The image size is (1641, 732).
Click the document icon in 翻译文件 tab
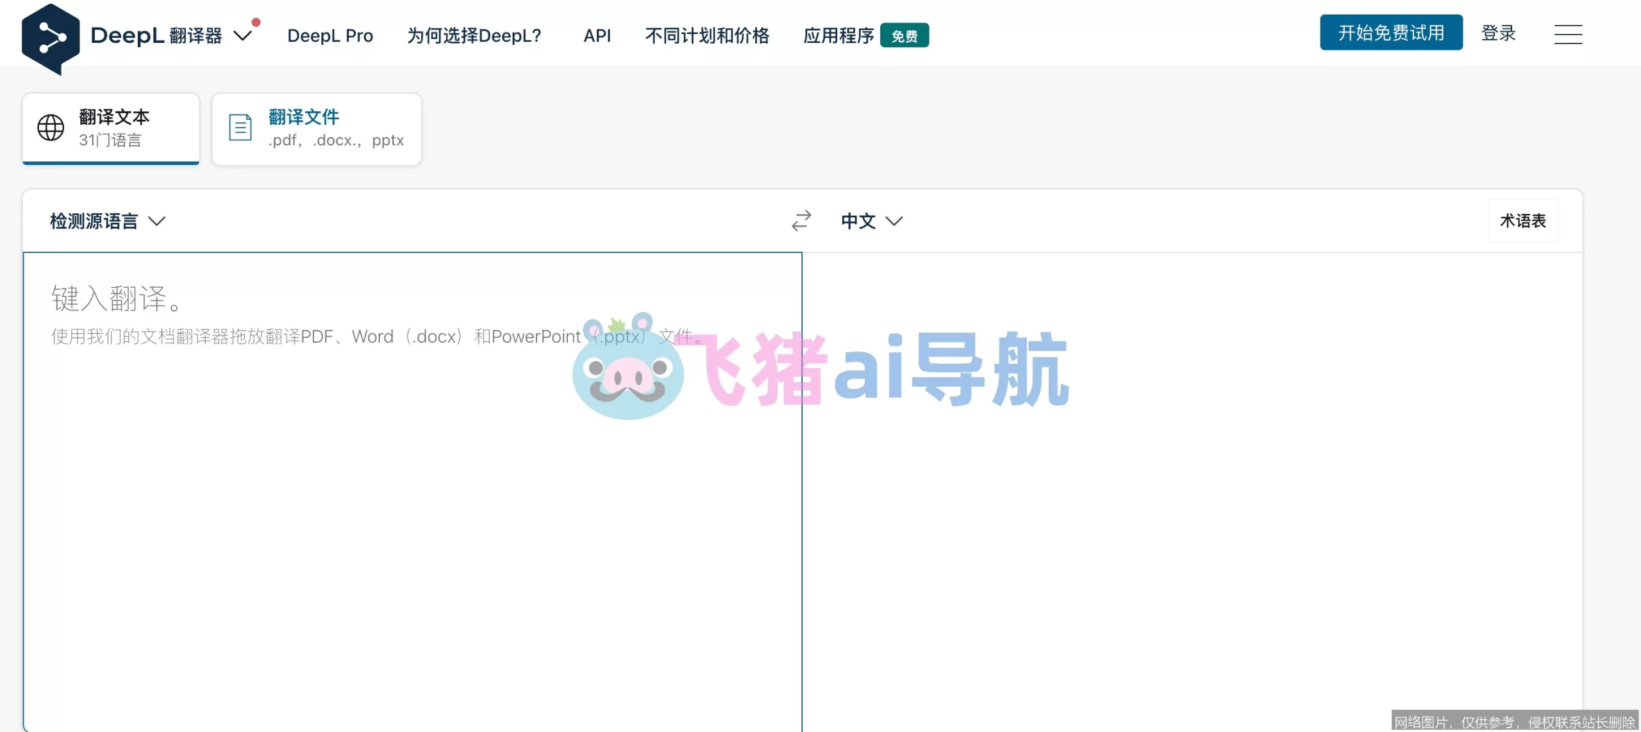240,127
